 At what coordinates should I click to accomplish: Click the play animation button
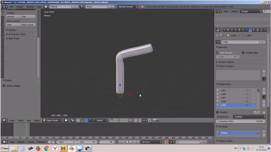click(x=131, y=142)
